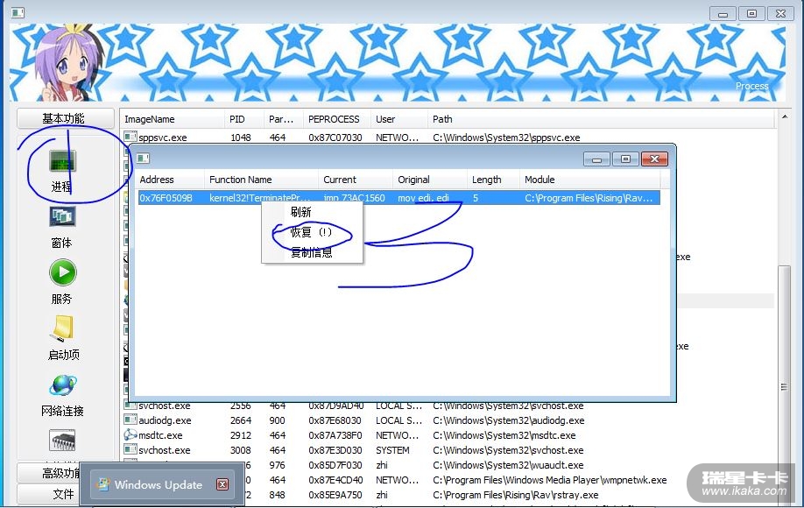Select the audiodg.exe process row
The image size is (804, 508).
click(x=448, y=420)
